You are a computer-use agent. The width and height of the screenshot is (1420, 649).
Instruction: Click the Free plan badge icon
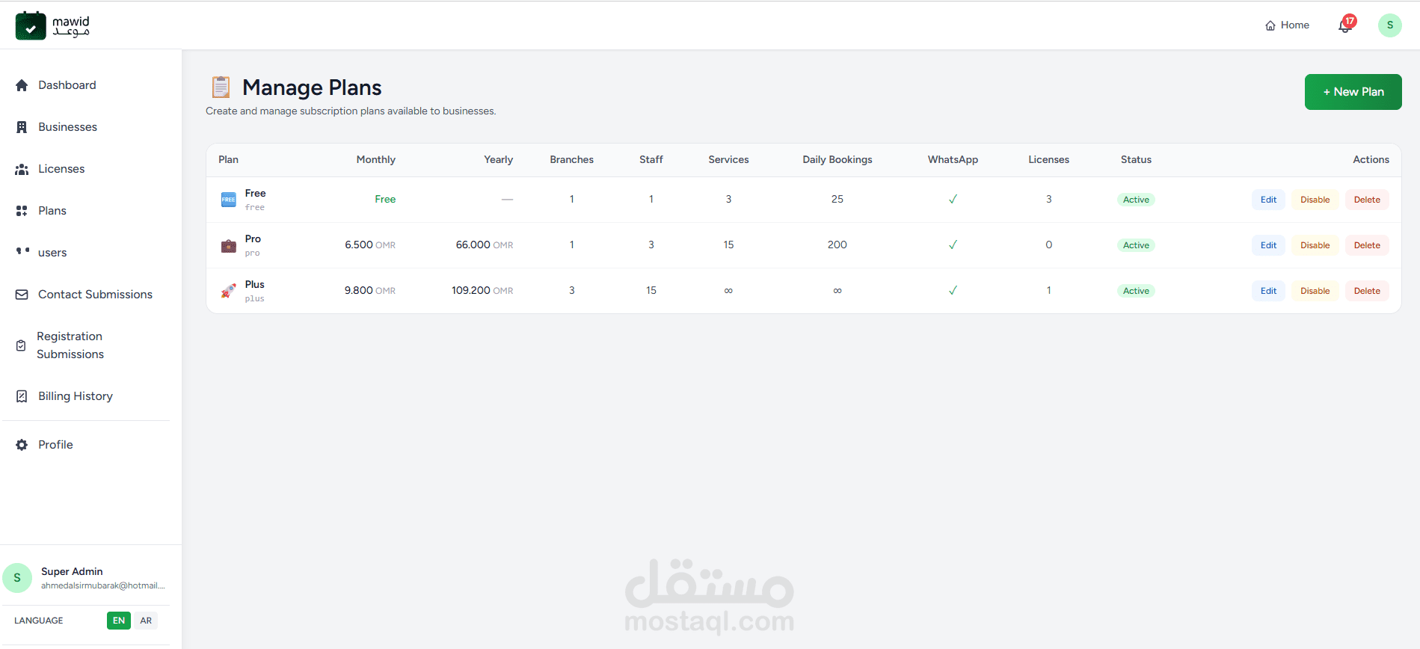(x=228, y=200)
